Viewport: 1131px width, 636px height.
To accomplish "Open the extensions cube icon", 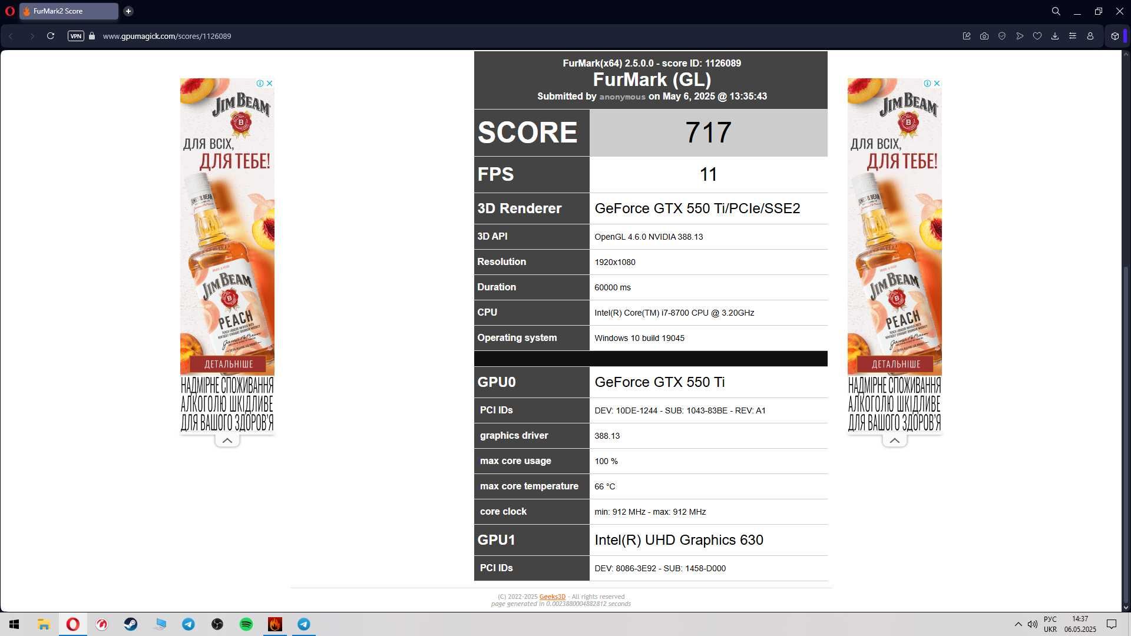I will pyautogui.click(x=1115, y=36).
